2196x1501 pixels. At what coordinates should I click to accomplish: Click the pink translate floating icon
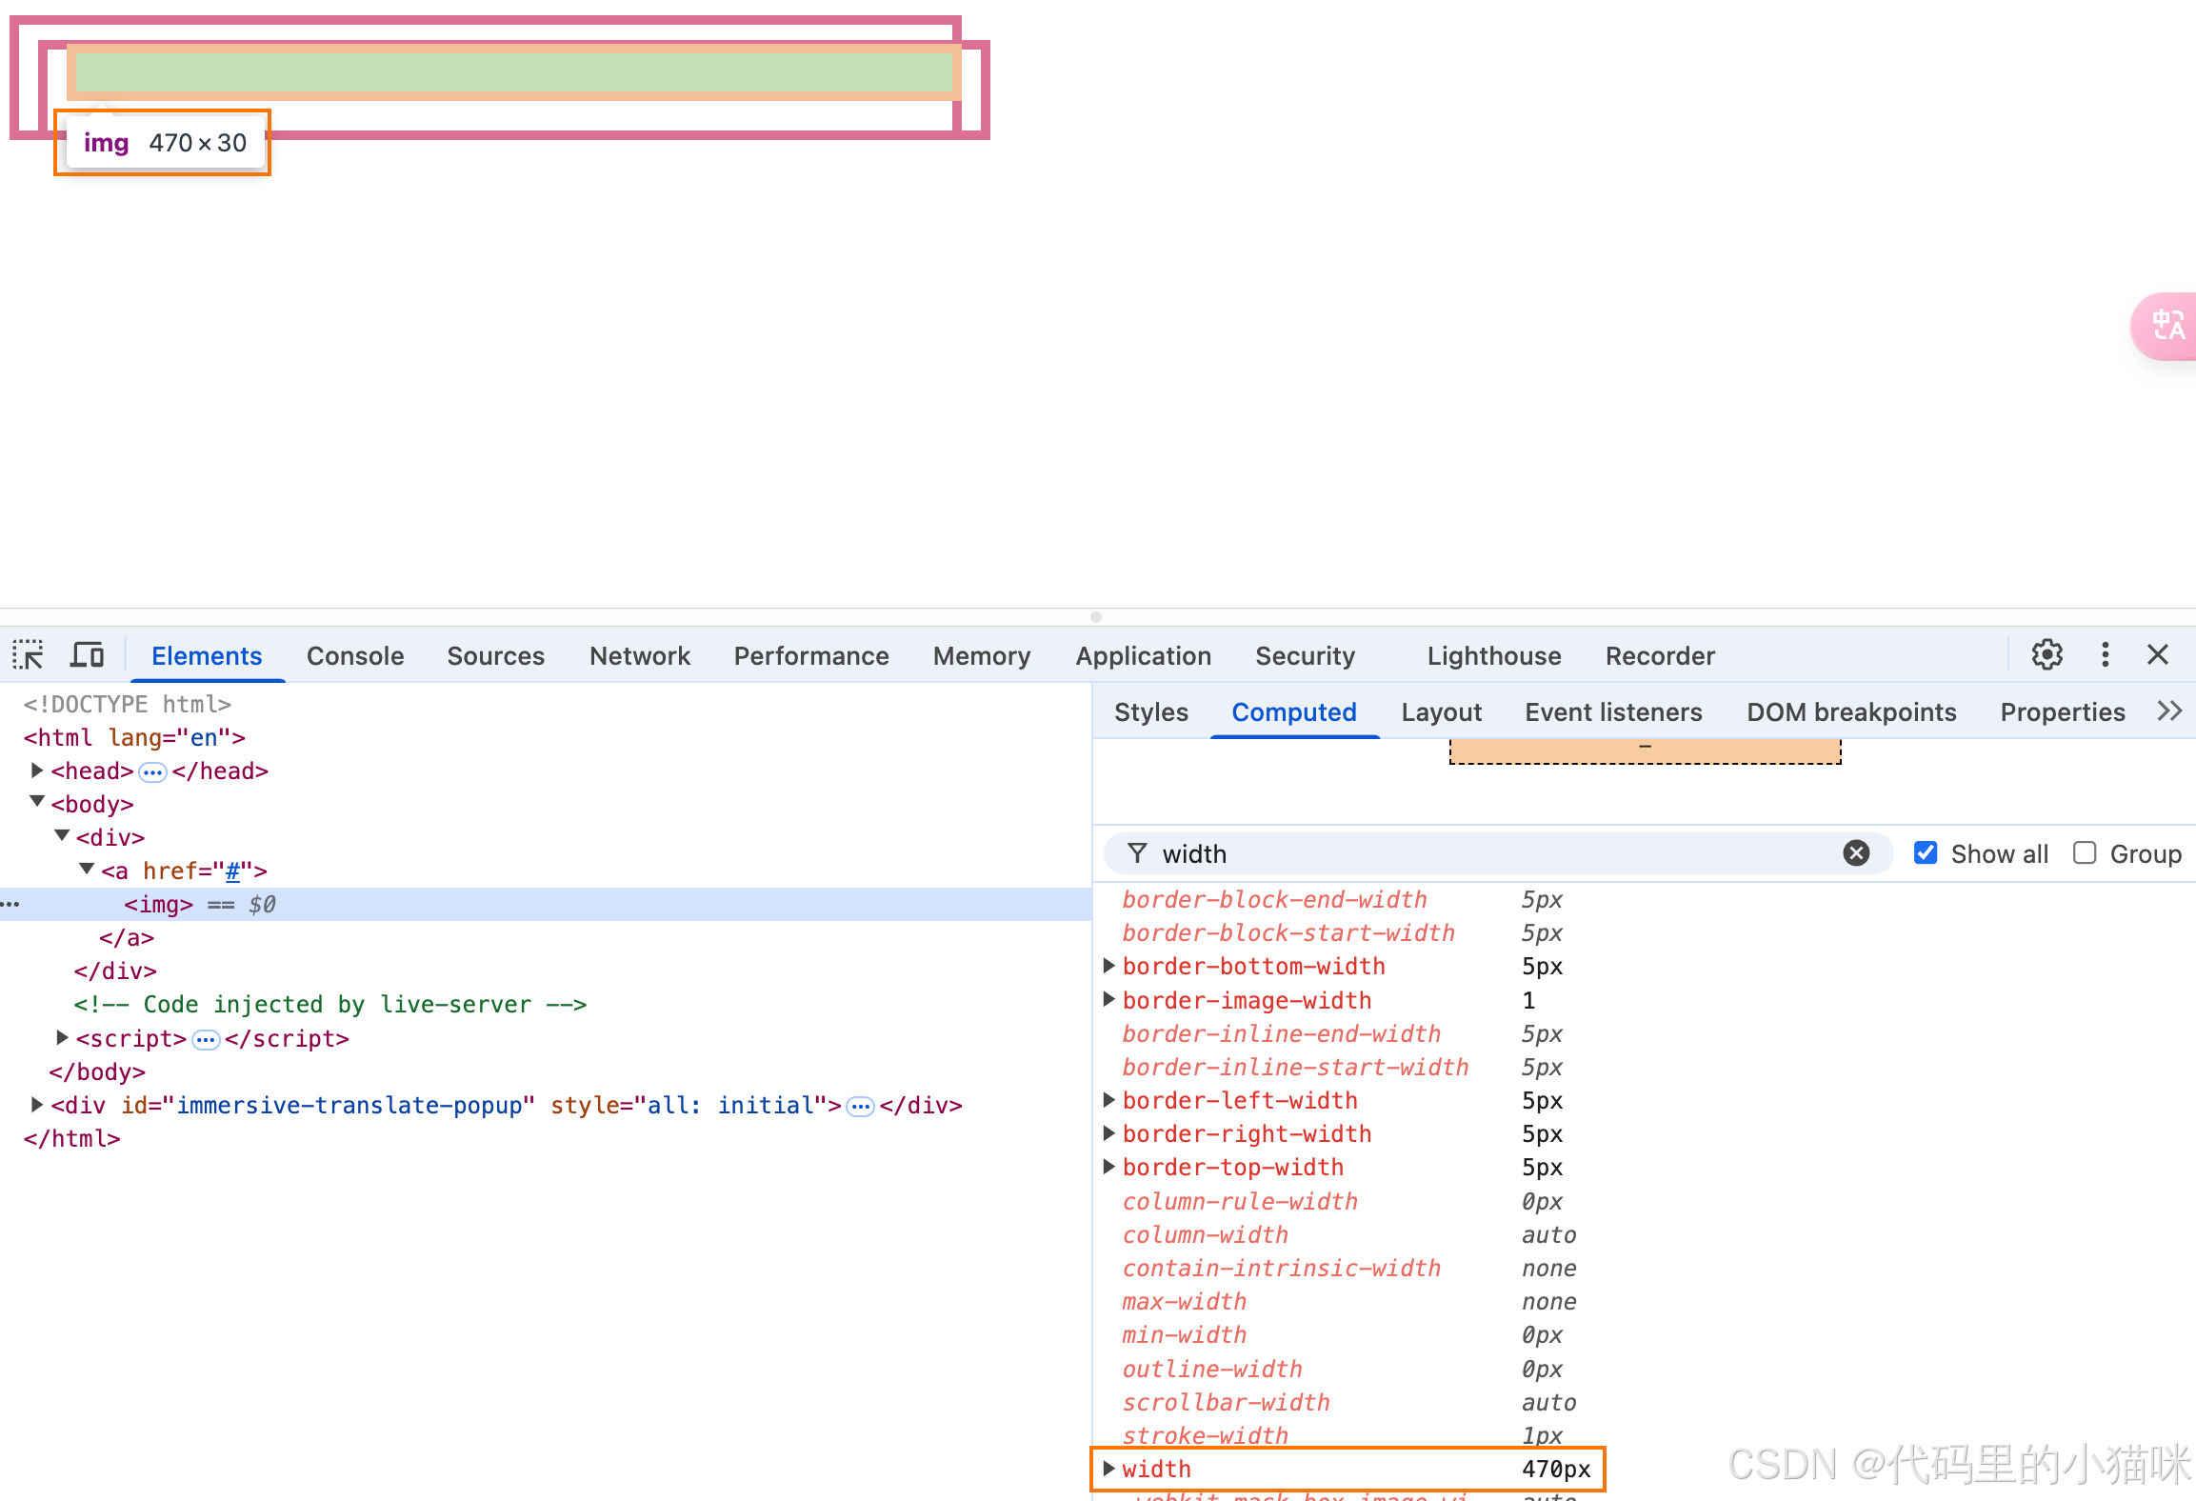point(2167,327)
